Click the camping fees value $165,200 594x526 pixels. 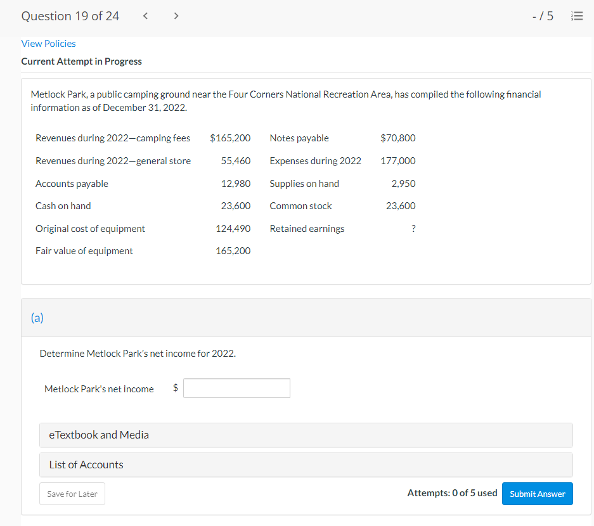click(x=230, y=138)
